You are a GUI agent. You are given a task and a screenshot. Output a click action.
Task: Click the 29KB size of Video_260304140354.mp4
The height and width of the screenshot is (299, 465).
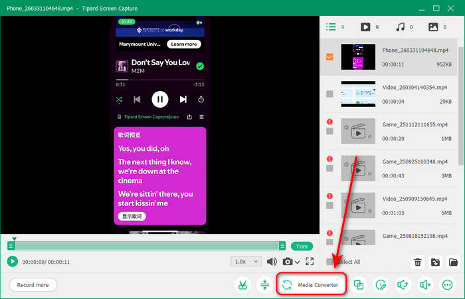pos(446,102)
